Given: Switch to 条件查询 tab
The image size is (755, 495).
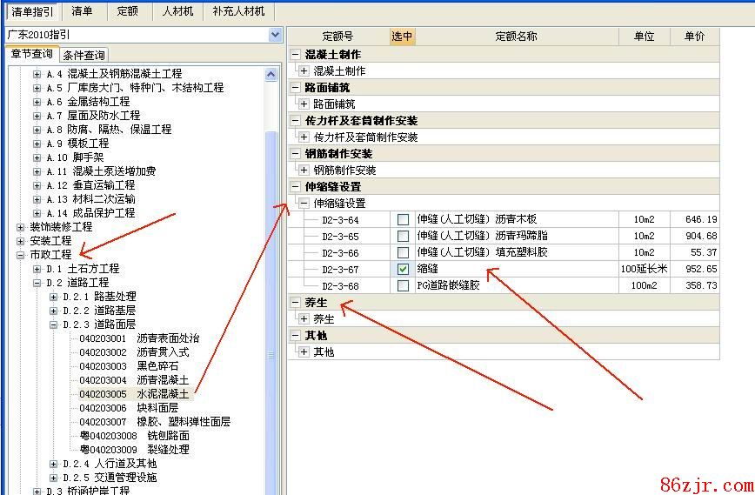Looking at the screenshot, I should click(x=84, y=55).
